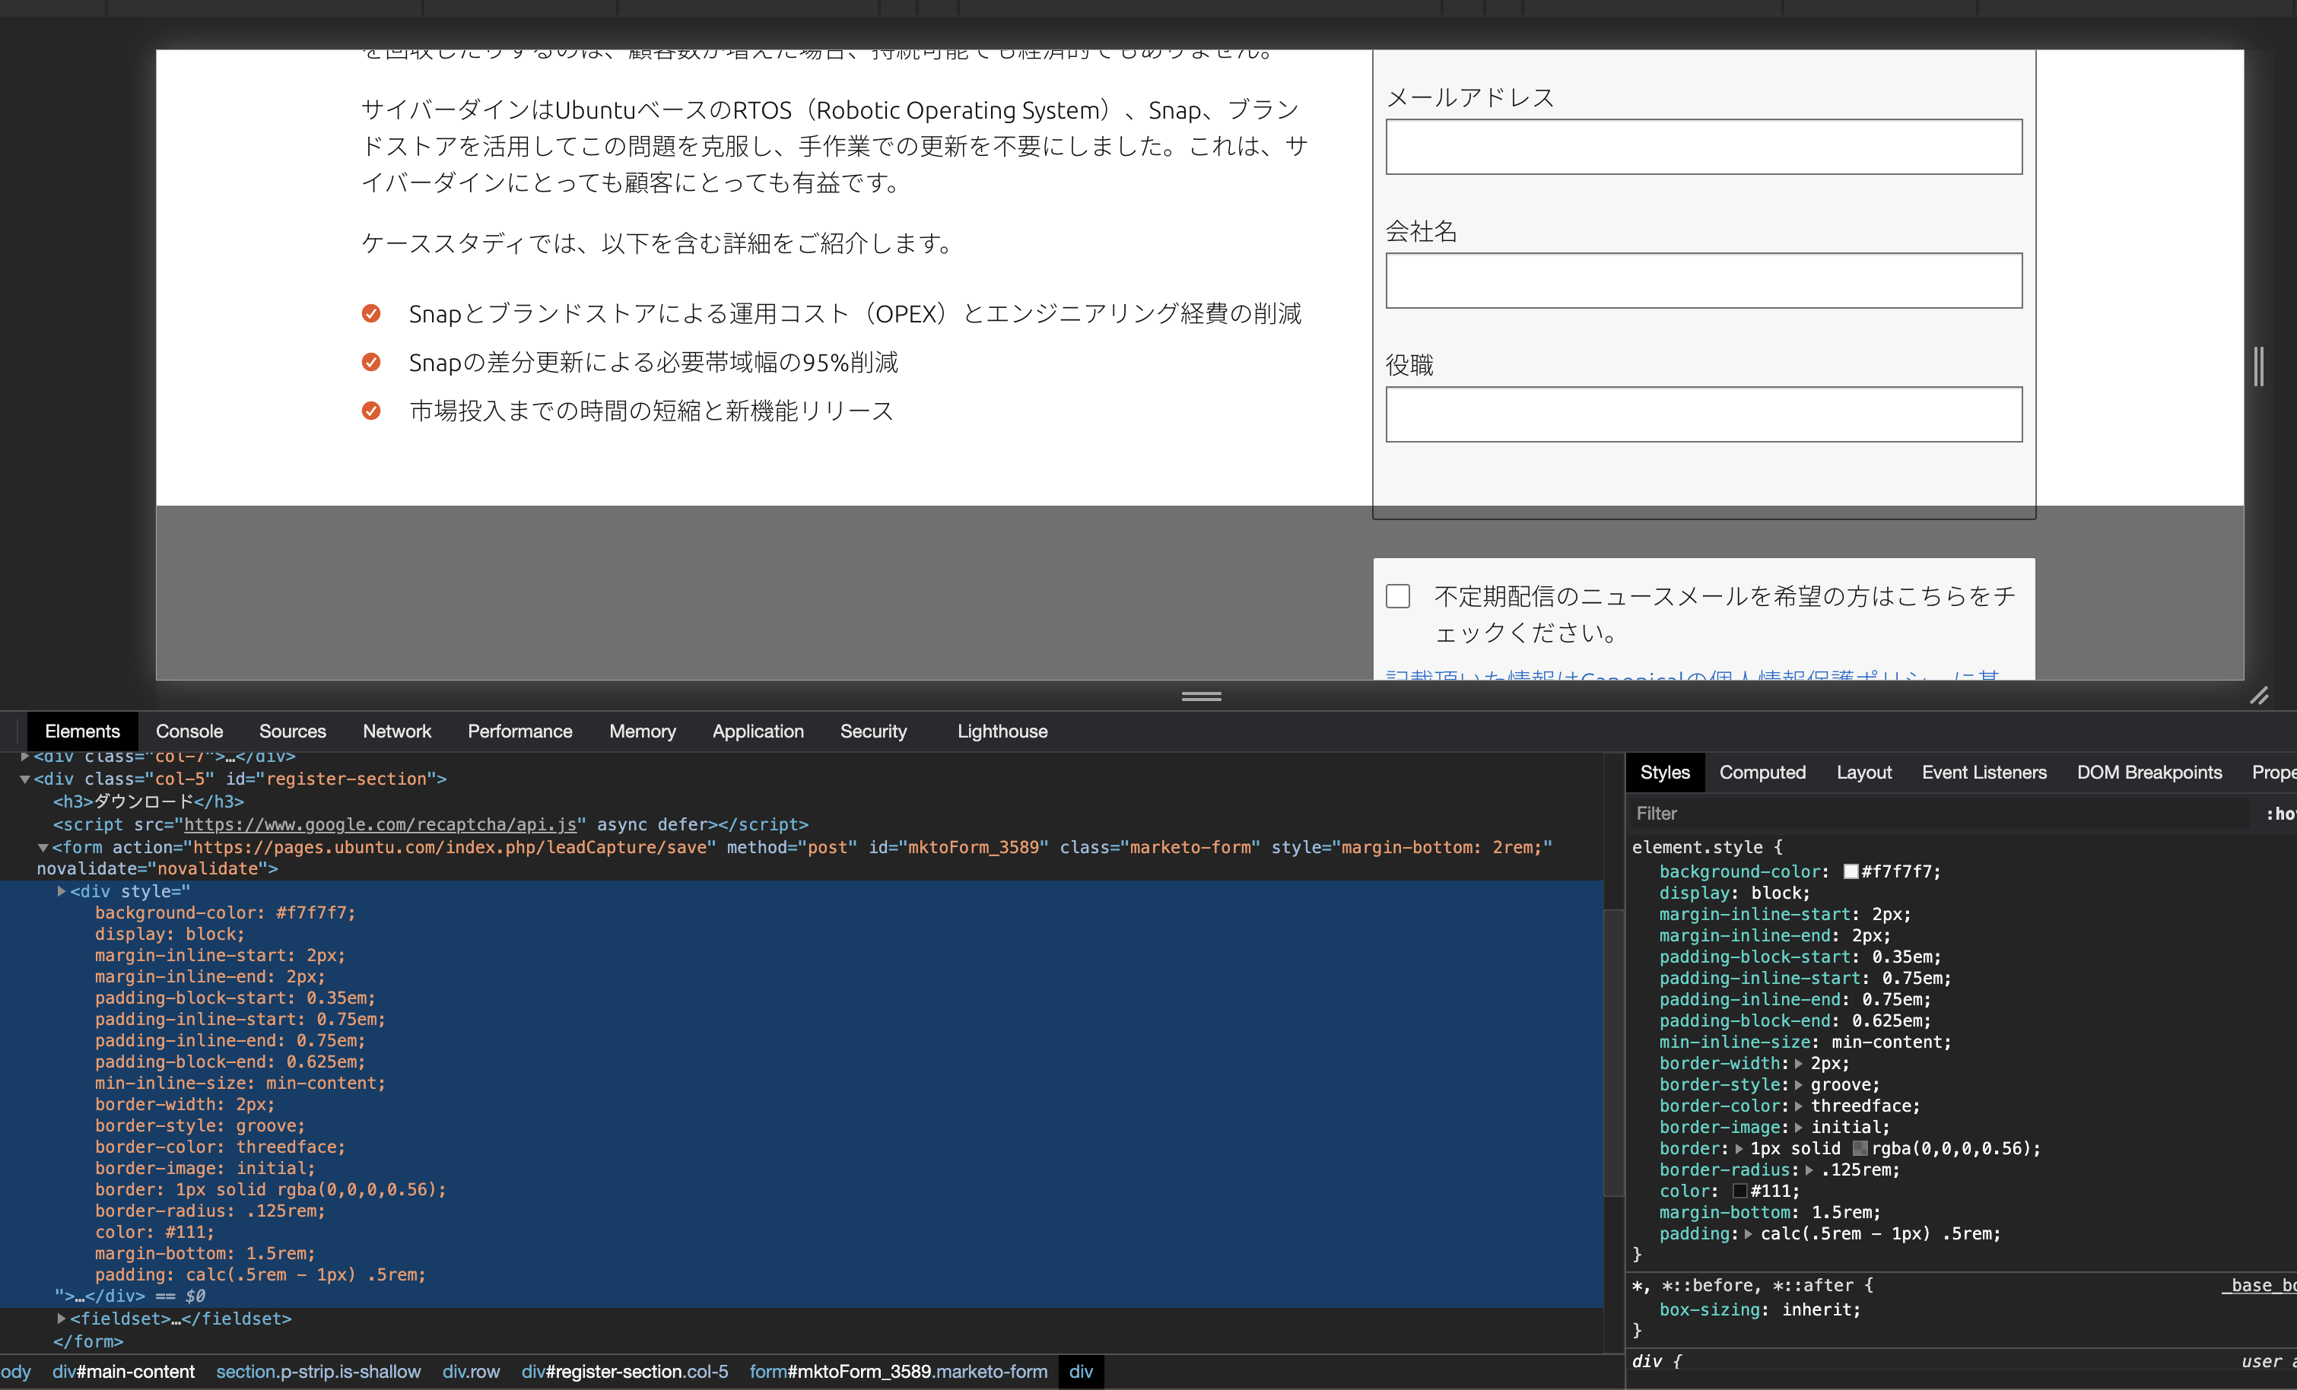Open the recaptcha api.js script link
This screenshot has width=2297, height=1390.
pos(380,824)
